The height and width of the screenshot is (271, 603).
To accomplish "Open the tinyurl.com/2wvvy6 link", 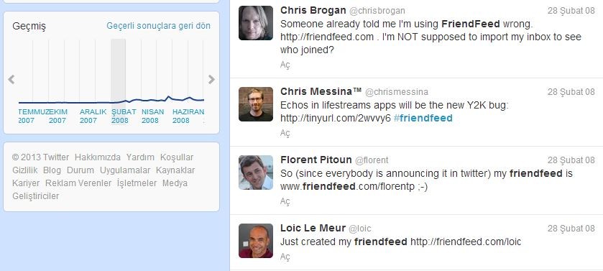I will coord(336,118).
